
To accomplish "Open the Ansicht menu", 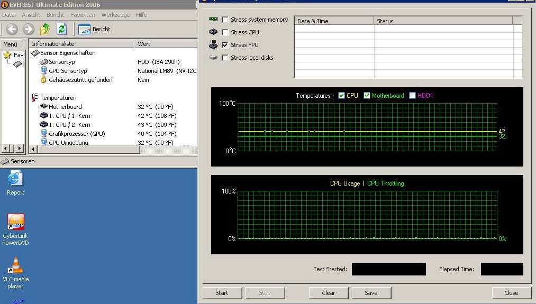I will (x=31, y=15).
